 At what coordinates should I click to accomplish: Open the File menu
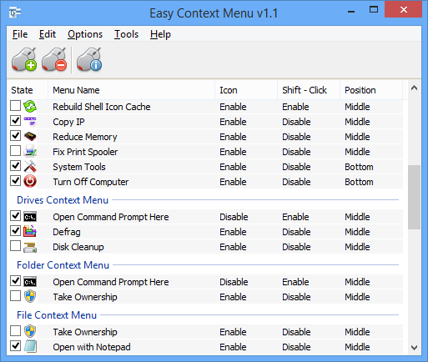[x=20, y=34]
